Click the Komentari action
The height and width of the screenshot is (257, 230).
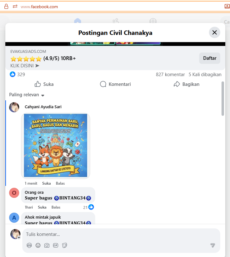coord(115,84)
